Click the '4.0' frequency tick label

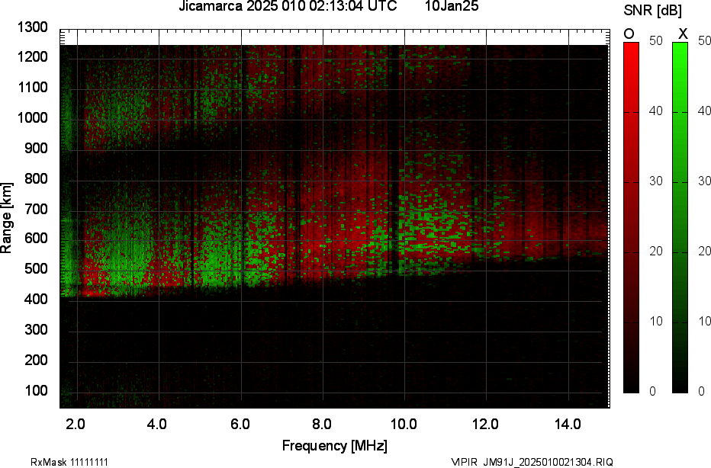tap(157, 425)
